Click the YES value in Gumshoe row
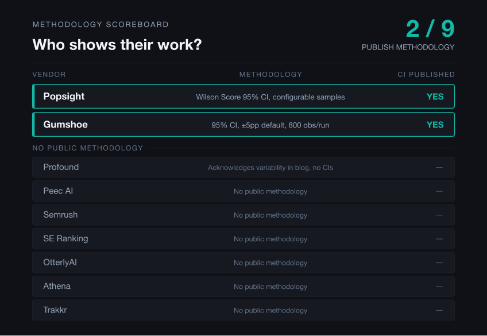 tap(435, 125)
